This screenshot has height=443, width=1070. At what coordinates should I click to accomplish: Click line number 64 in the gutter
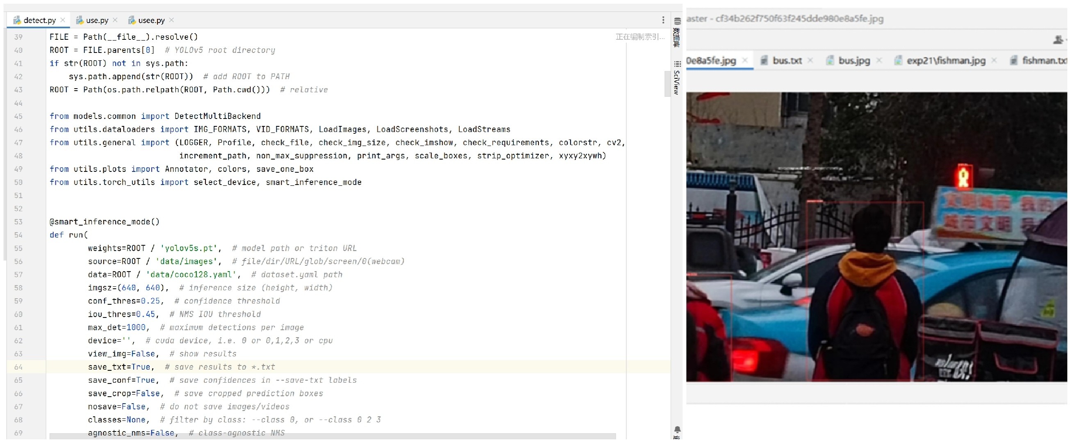(x=18, y=367)
